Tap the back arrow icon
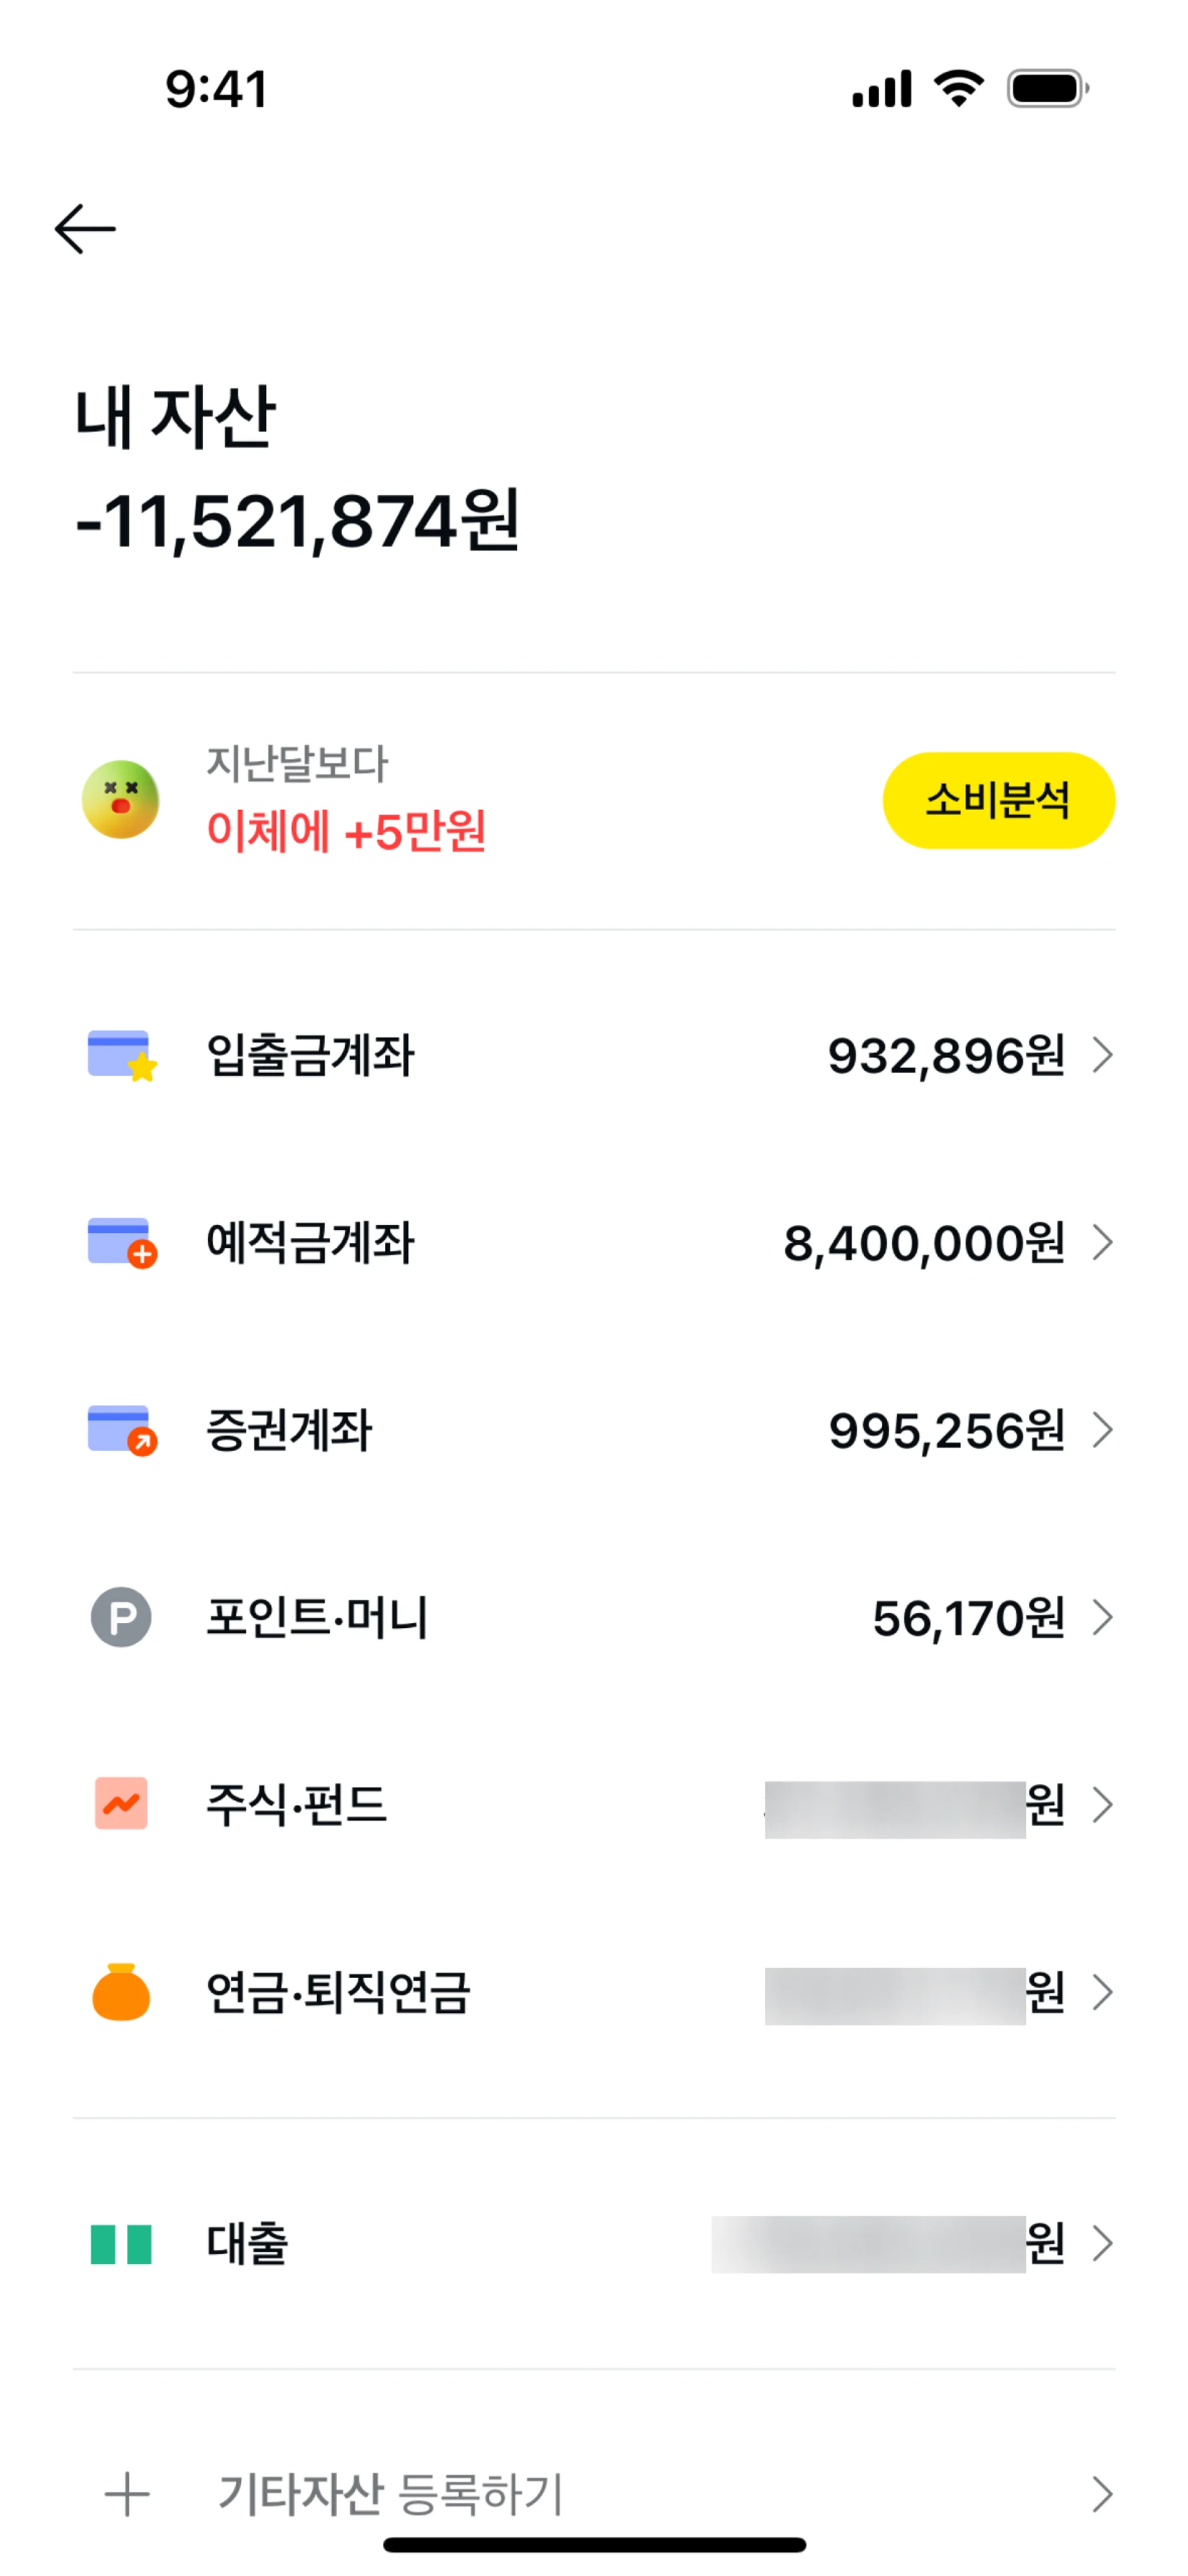Image resolution: width=1188 pixels, height=2576 pixels. [85, 229]
